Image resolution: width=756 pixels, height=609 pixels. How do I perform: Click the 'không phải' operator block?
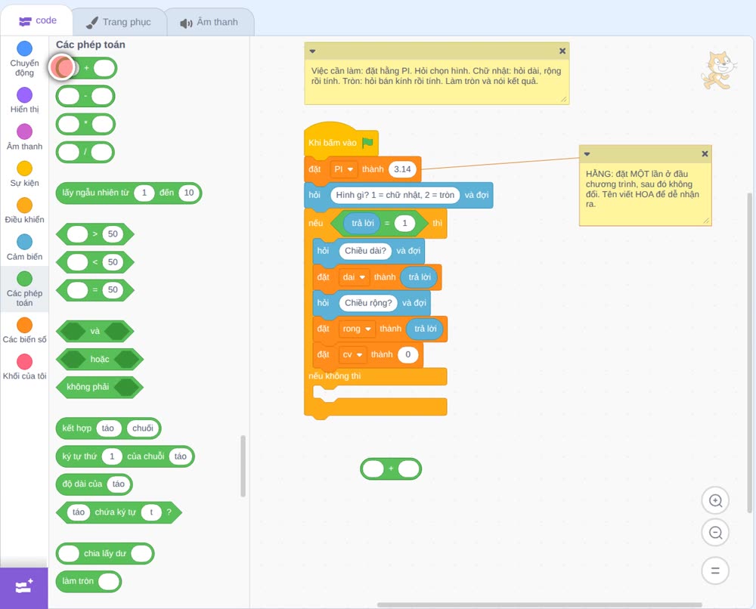coord(100,388)
